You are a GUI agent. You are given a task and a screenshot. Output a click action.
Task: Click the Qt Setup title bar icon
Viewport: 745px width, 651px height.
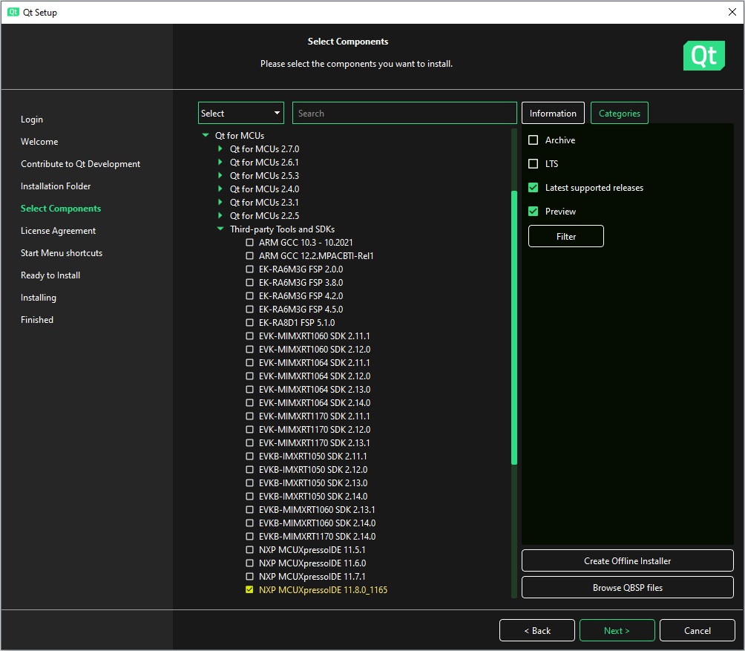[13, 12]
